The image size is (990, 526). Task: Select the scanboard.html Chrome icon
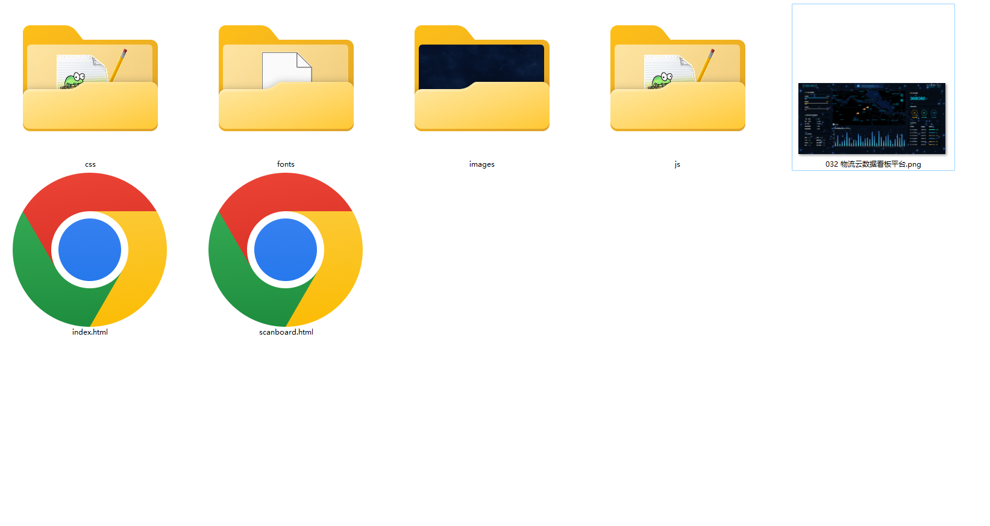[x=286, y=250]
